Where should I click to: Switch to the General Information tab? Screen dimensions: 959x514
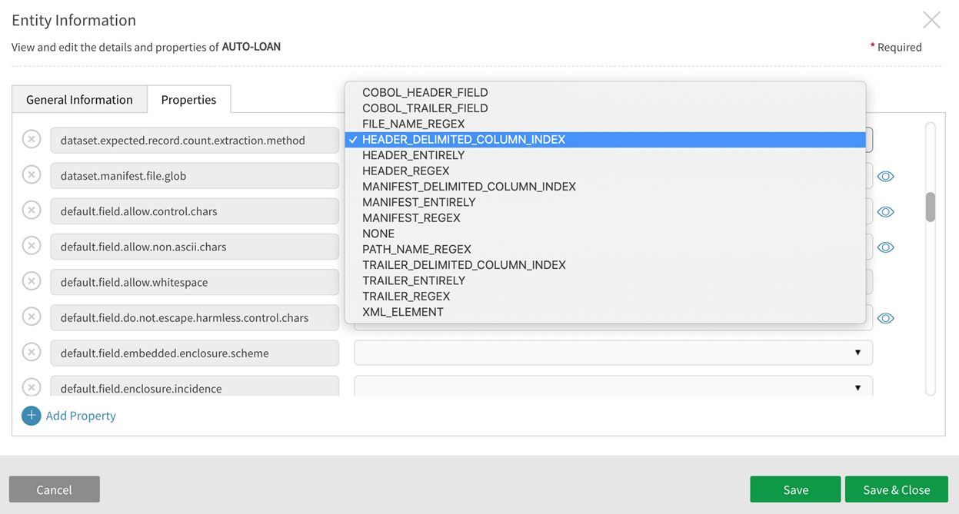point(79,100)
